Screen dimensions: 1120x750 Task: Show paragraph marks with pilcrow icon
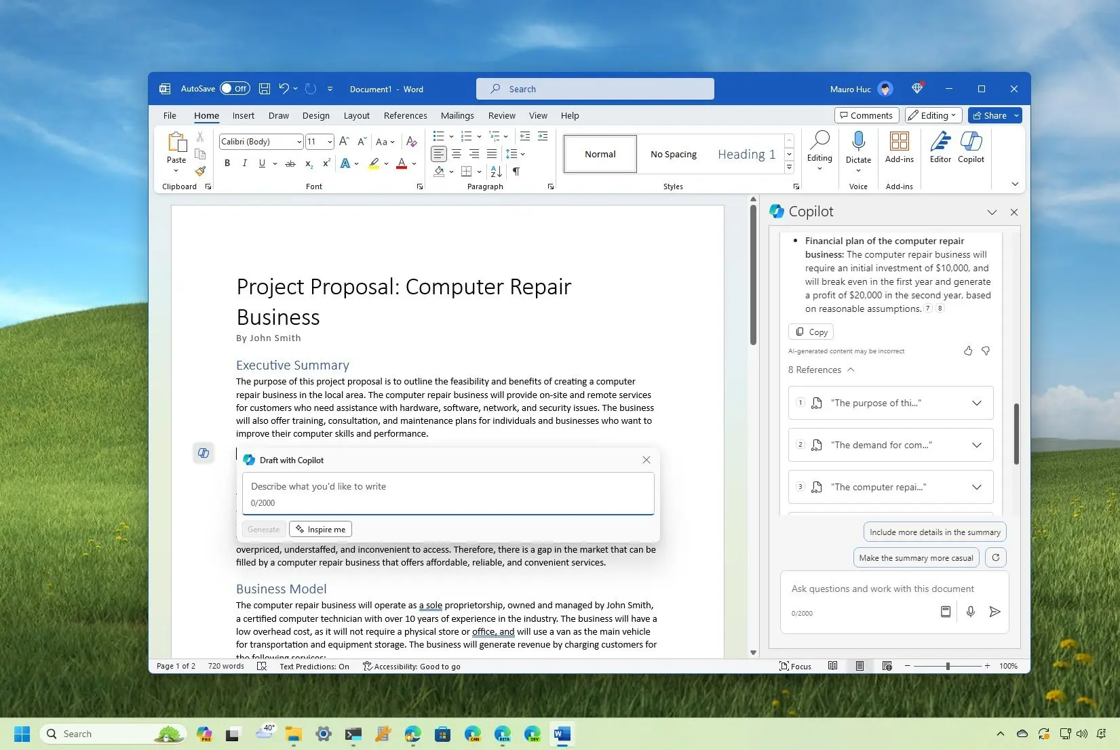click(516, 172)
